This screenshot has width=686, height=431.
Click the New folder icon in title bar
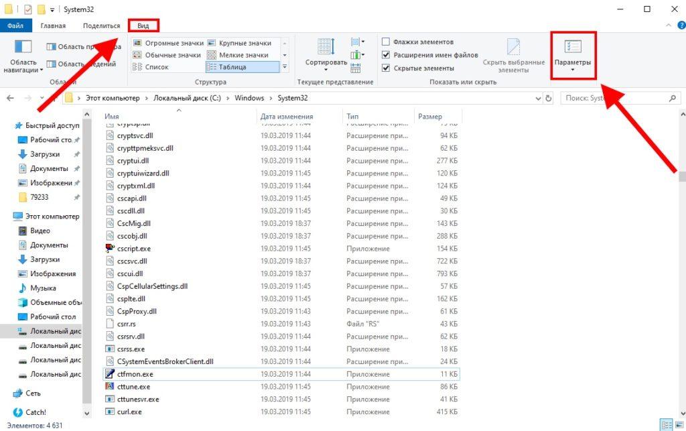[x=42, y=9]
